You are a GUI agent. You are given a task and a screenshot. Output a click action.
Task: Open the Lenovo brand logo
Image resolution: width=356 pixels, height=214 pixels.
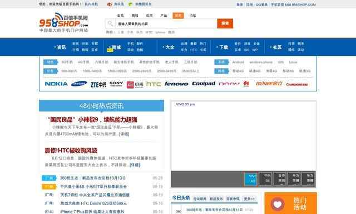176,84
